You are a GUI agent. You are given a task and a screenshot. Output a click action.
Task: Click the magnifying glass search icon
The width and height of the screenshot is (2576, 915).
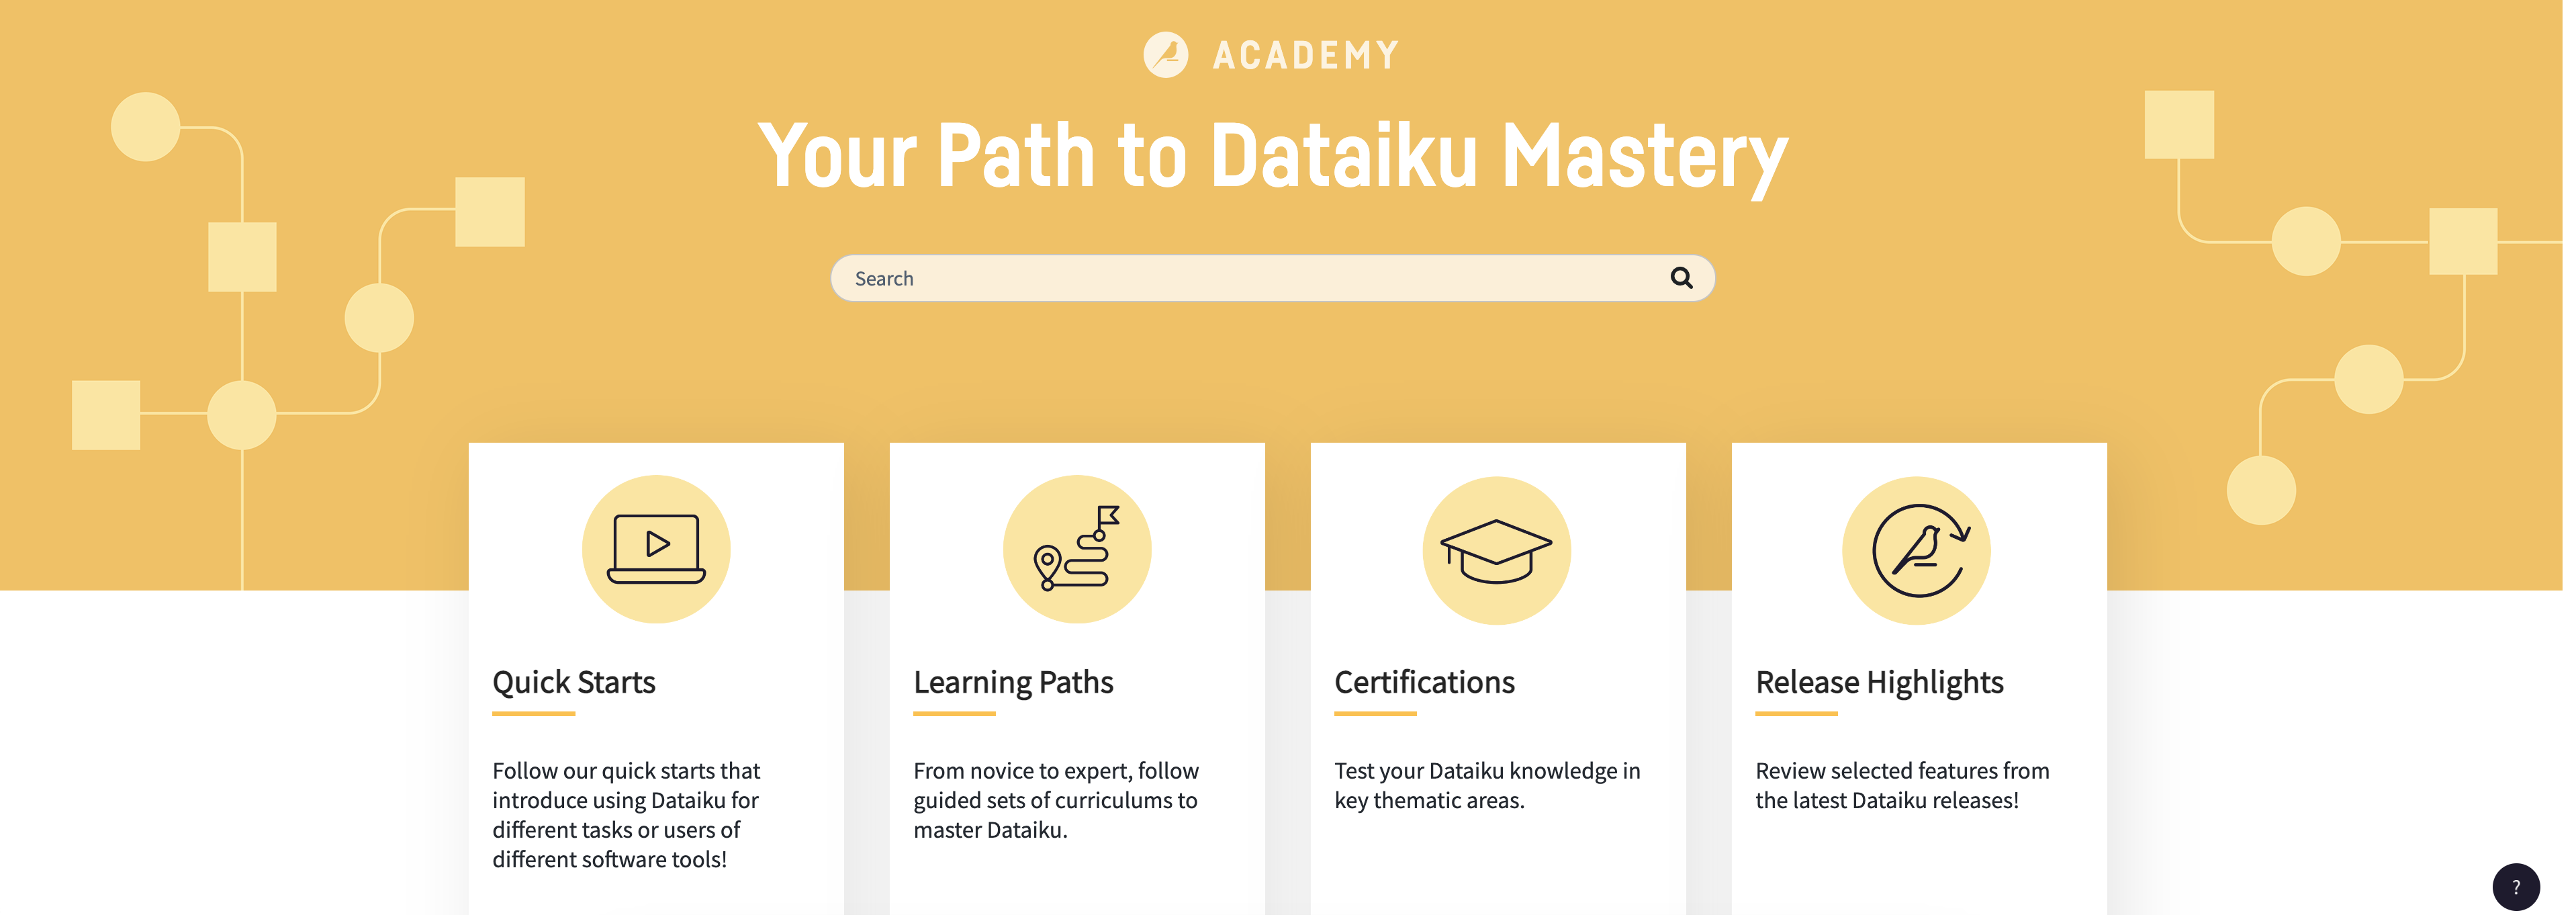coord(1682,278)
